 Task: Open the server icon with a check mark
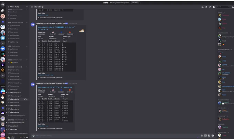click(3, 49)
